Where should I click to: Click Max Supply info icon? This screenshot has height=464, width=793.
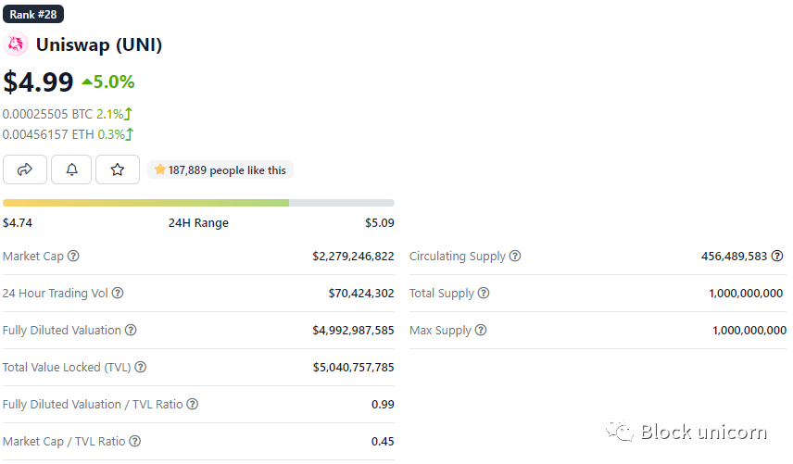click(x=480, y=331)
